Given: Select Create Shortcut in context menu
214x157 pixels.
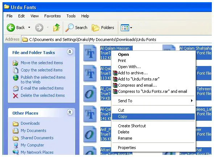Looking at the screenshot, I should pos(153,126).
